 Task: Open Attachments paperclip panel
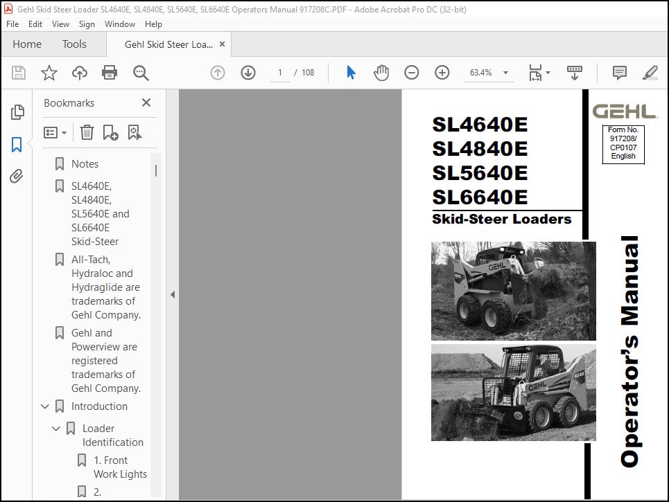(17, 176)
